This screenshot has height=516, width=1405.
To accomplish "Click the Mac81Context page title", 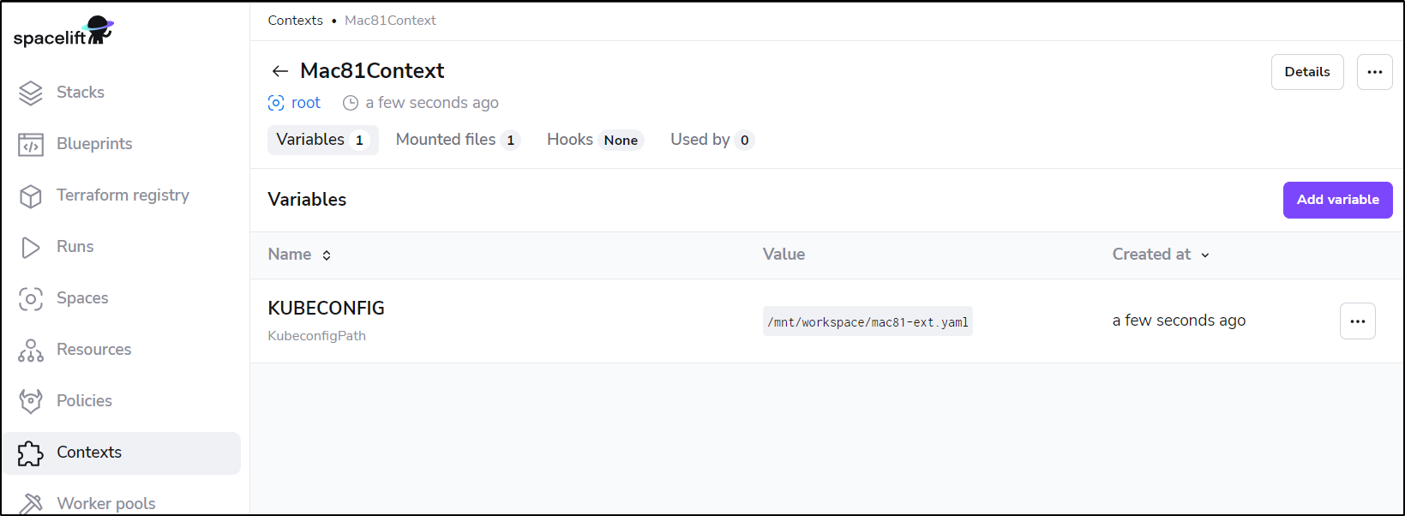I will [x=372, y=71].
